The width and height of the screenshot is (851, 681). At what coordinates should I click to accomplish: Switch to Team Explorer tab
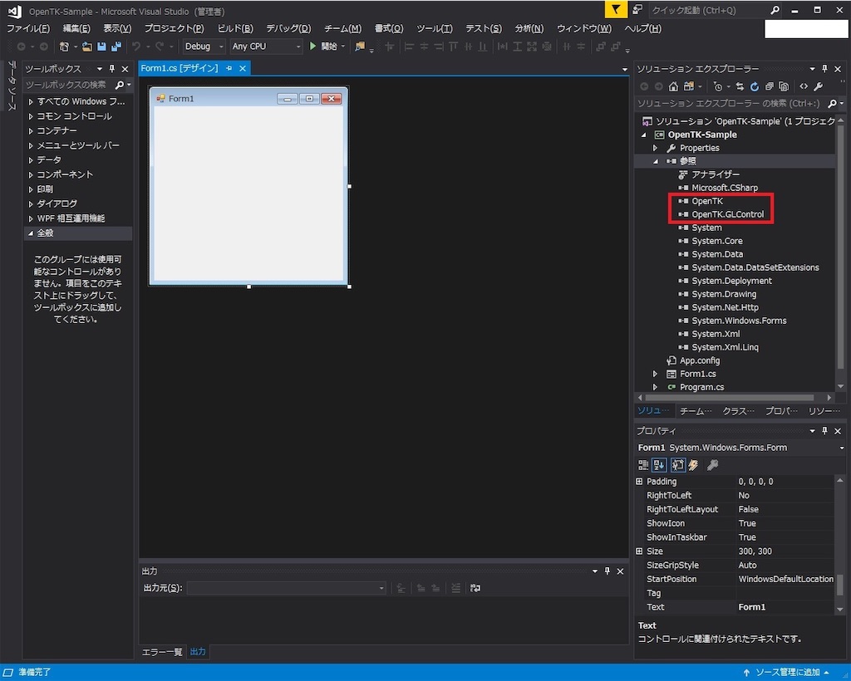pyautogui.click(x=696, y=411)
